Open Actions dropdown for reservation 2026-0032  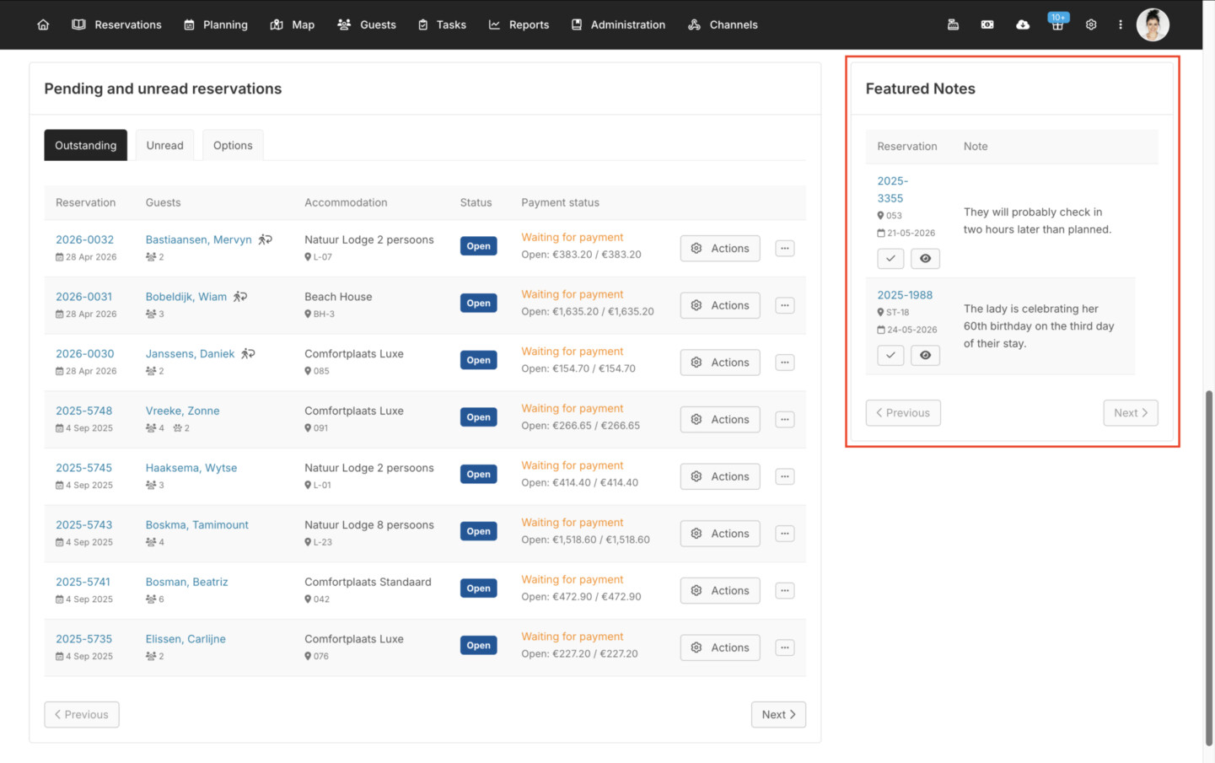pyautogui.click(x=720, y=248)
